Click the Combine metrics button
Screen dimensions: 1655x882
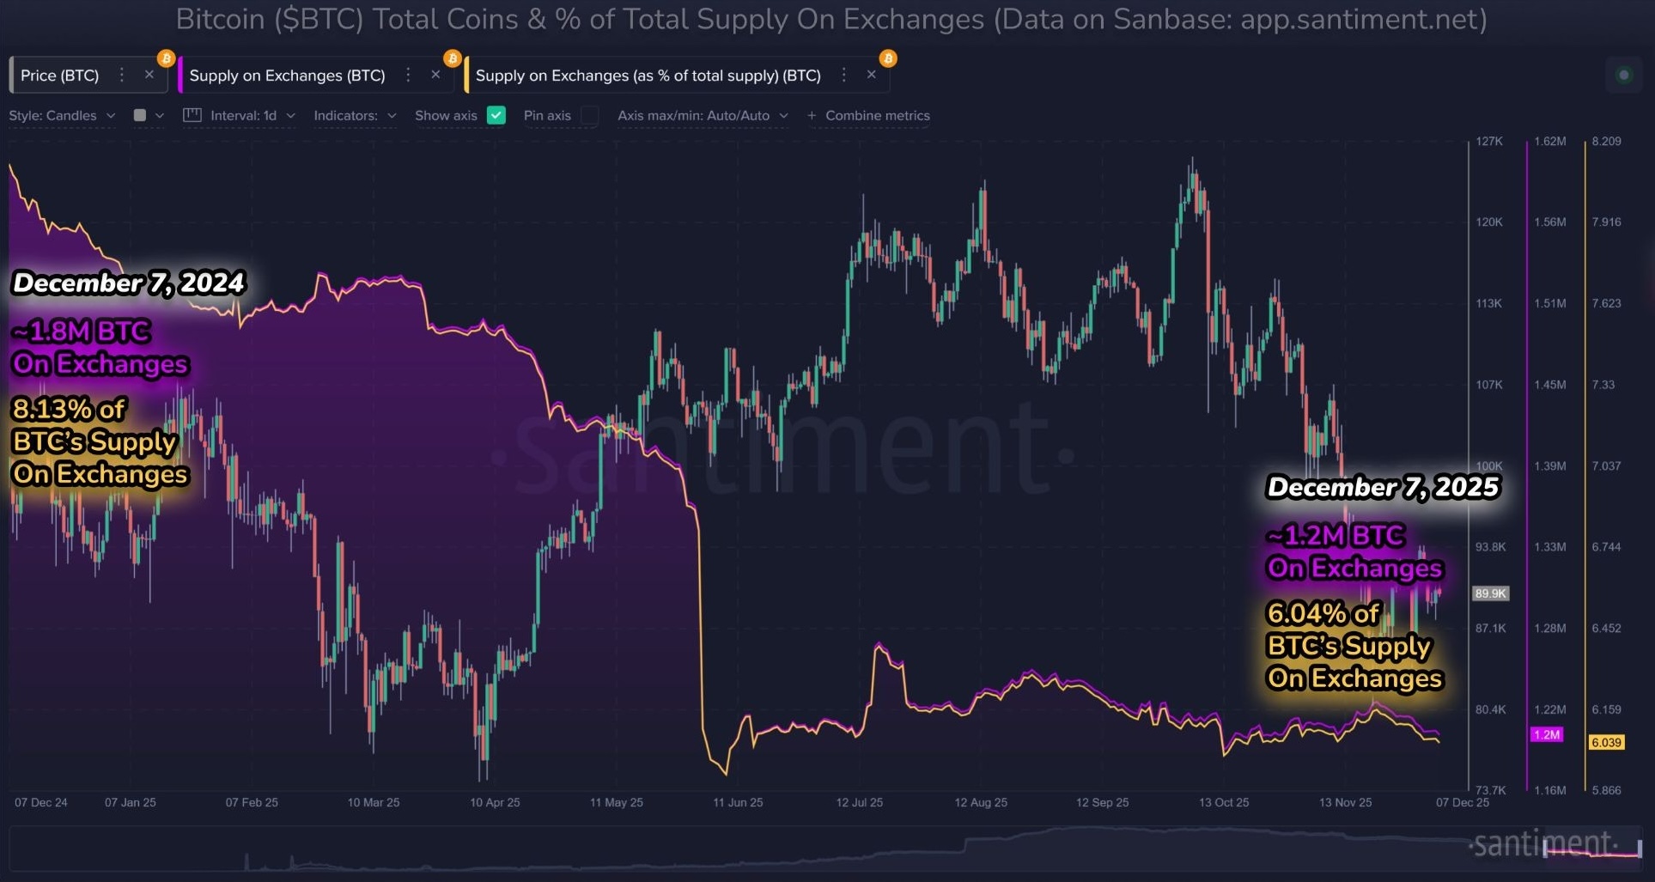[x=869, y=115]
